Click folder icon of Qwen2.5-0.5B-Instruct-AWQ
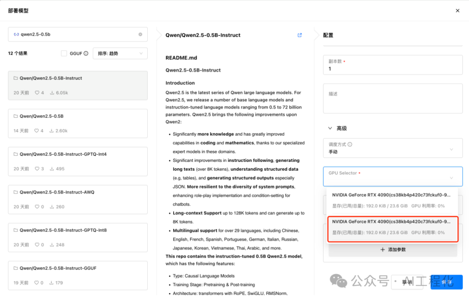The image size is (469, 300). click(16, 192)
